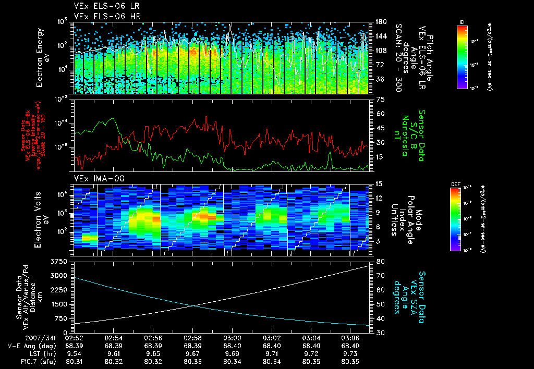Click the 03:02 time tick label

(272, 338)
